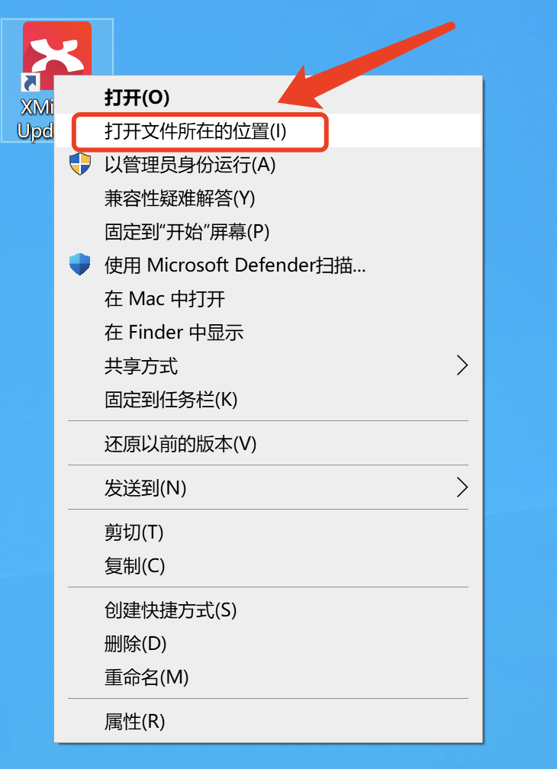Screen dimensions: 557x769
Task: Select 复制(C) to copy
Action: (x=134, y=565)
